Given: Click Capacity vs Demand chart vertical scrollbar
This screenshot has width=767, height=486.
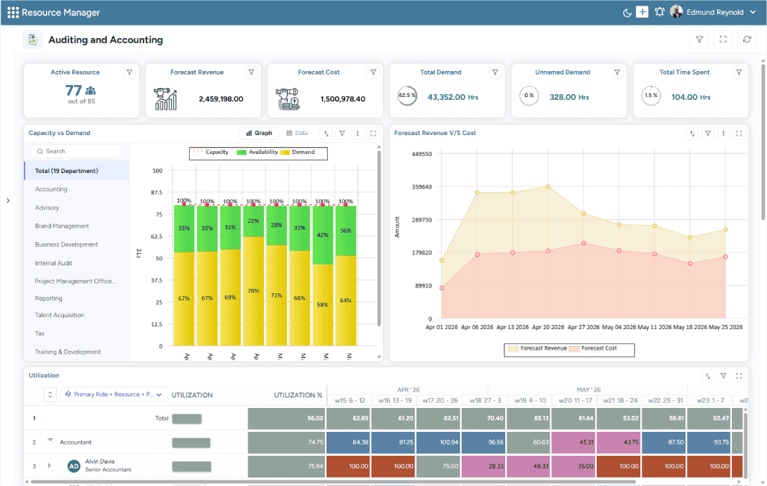Looking at the screenshot, I should pos(379,237).
